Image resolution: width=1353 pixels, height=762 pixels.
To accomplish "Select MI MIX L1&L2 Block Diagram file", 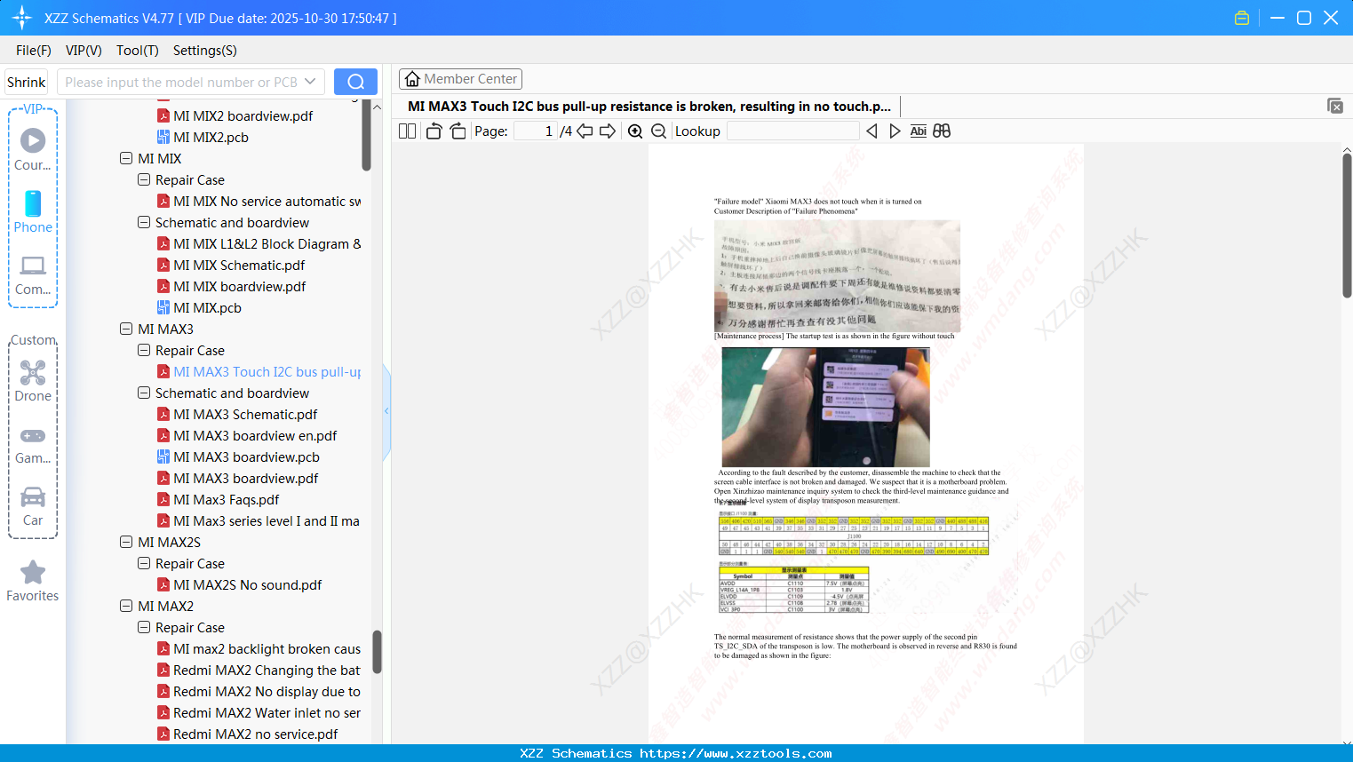I will point(267,243).
